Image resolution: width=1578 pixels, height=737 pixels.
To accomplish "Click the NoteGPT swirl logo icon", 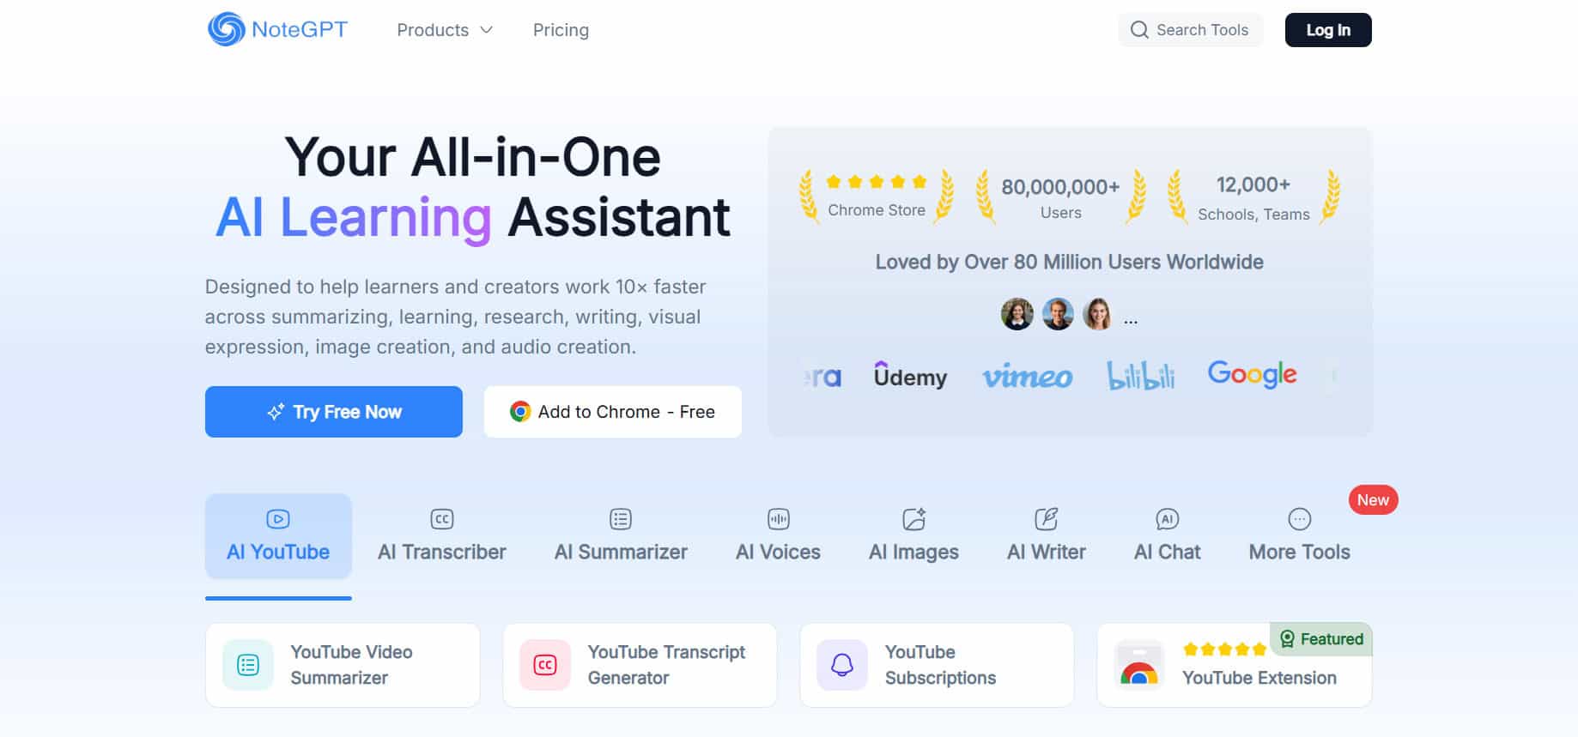I will pyautogui.click(x=227, y=29).
